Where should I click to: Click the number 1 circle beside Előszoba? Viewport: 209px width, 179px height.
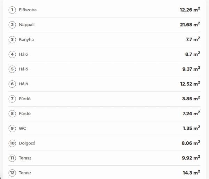click(x=13, y=10)
